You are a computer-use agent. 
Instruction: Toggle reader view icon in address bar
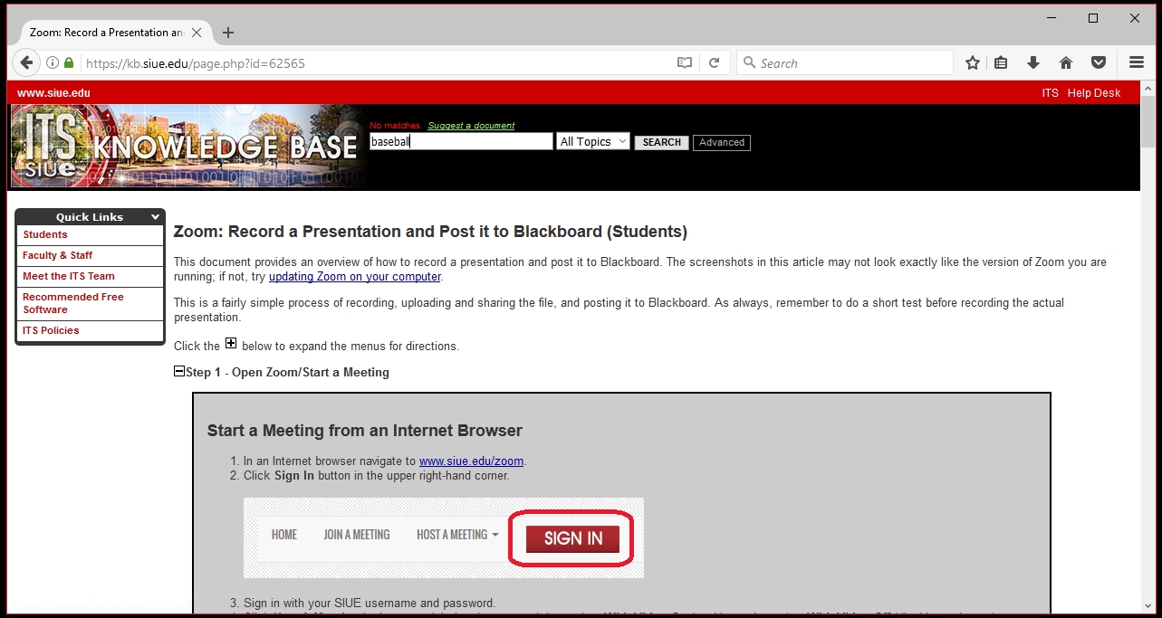point(685,63)
